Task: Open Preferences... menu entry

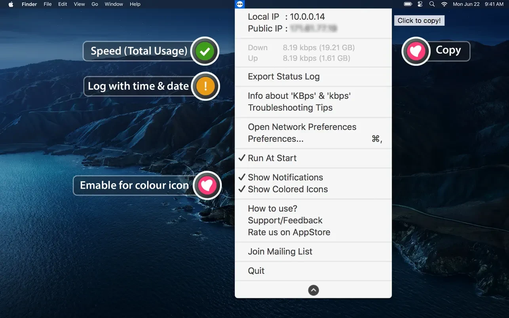Action: pyautogui.click(x=313, y=139)
